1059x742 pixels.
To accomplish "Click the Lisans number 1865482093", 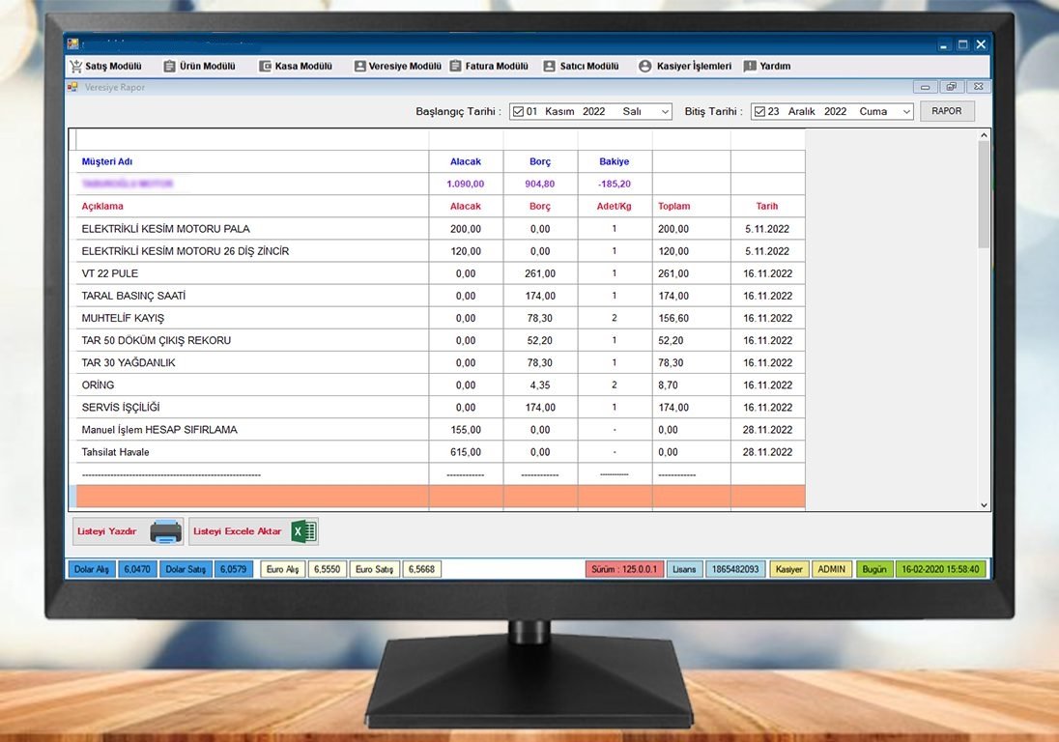I will pos(735,569).
